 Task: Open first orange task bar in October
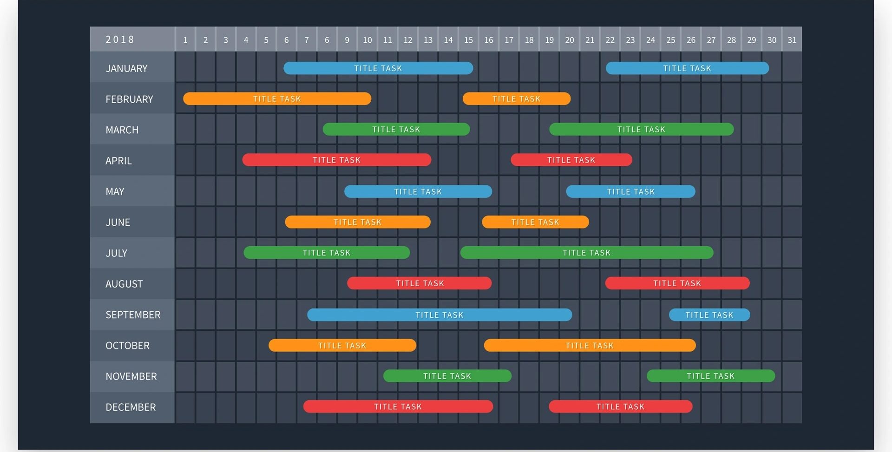click(x=342, y=345)
